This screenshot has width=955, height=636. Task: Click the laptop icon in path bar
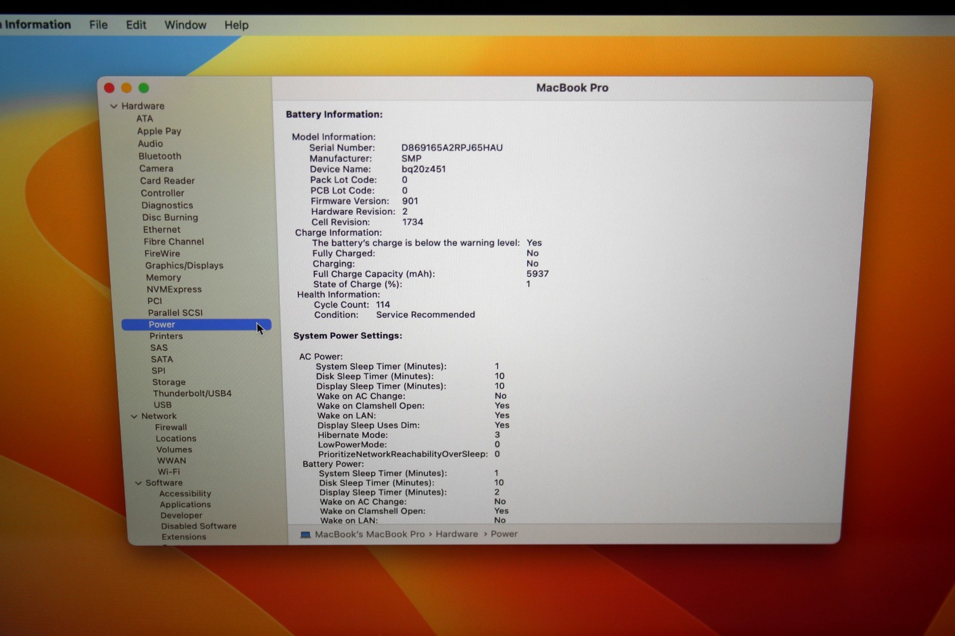click(x=305, y=535)
